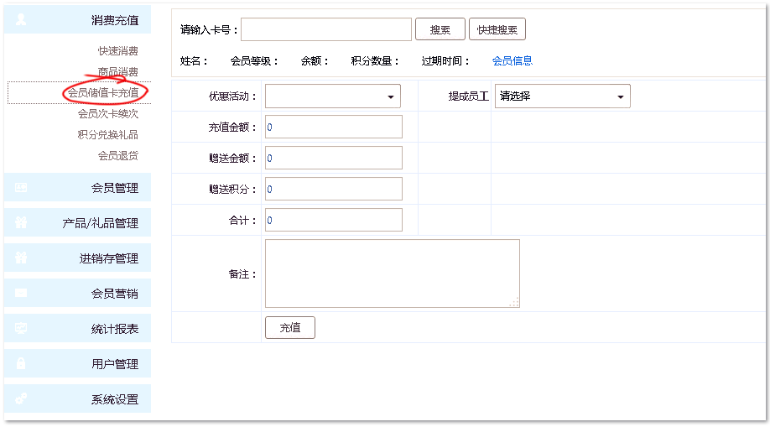Focus the card number input field
Image resolution: width=770 pixels, height=427 pixels.
click(x=326, y=29)
